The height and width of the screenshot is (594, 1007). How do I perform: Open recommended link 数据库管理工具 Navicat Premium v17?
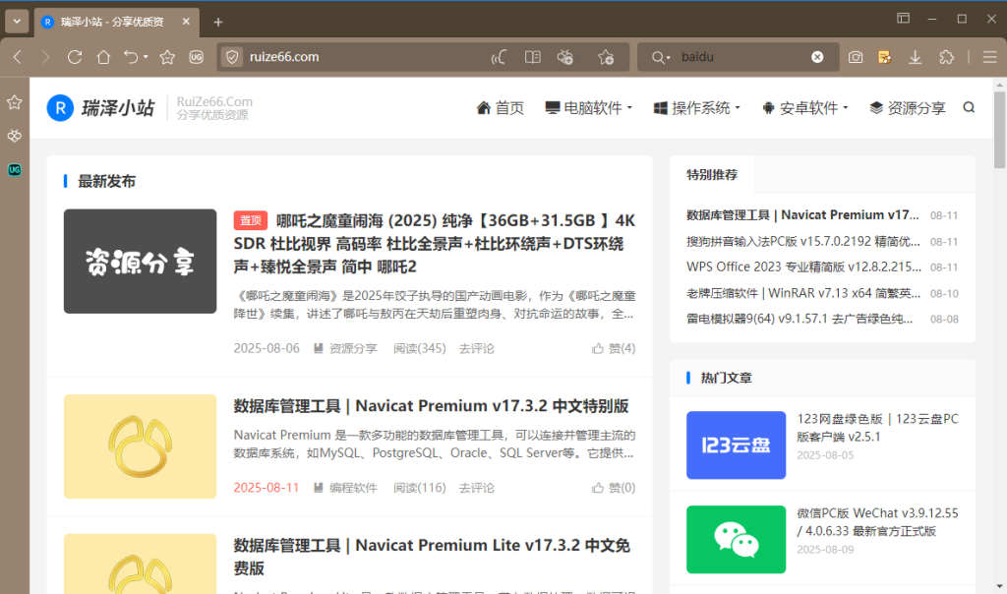tap(802, 215)
